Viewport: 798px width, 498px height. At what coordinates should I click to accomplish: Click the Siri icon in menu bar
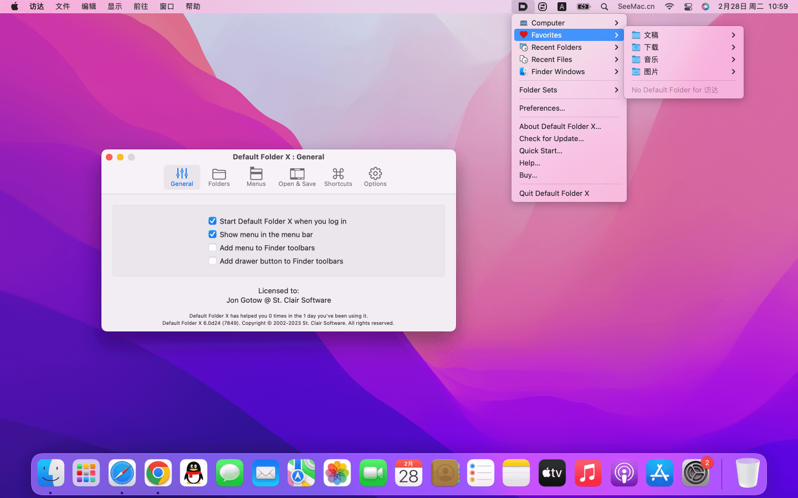tap(705, 7)
